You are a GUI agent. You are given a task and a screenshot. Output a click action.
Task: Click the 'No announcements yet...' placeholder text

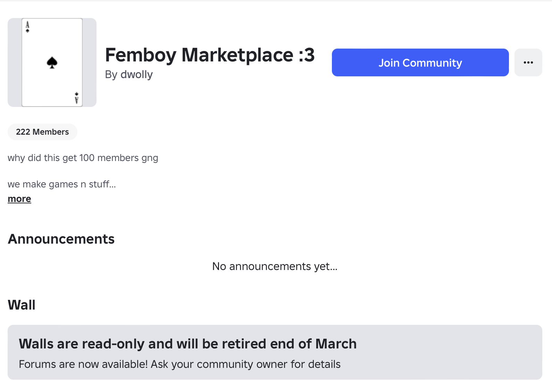point(275,266)
